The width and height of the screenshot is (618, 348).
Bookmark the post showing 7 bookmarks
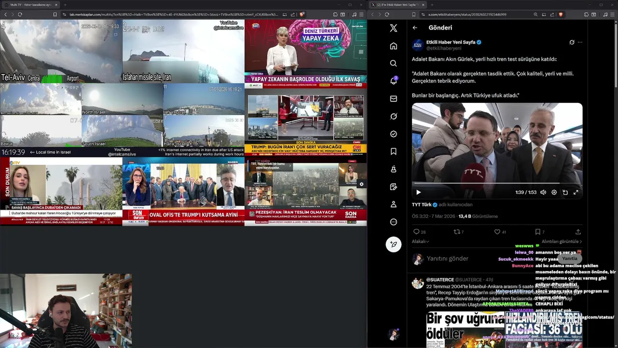[539, 232]
